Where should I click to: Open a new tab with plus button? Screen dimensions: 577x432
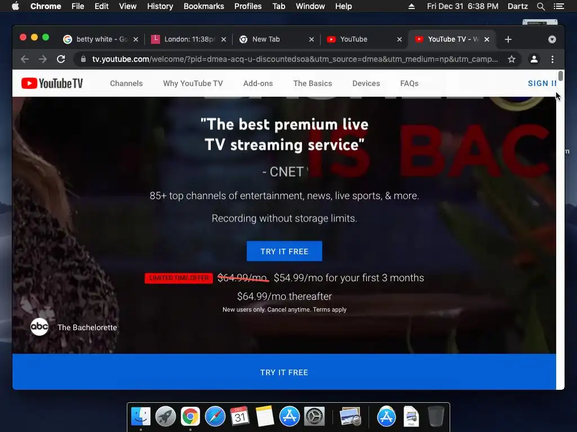coord(508,39)
